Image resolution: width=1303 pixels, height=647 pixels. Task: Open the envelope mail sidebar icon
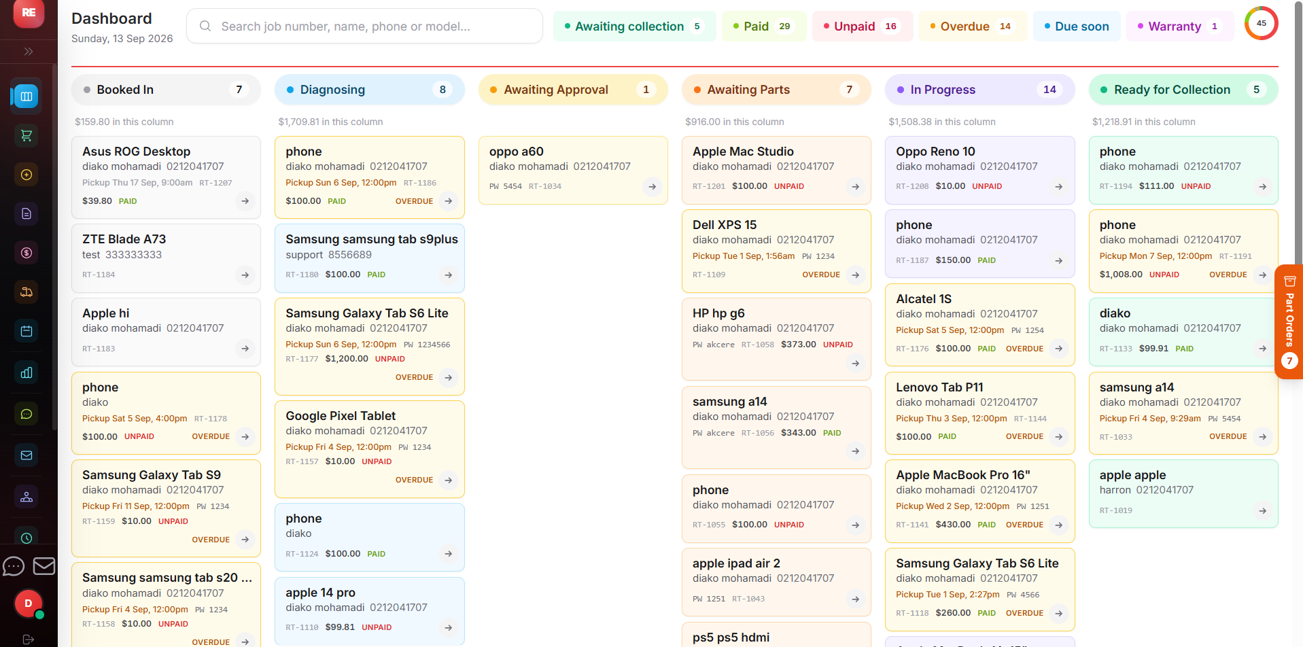[27, 455]
